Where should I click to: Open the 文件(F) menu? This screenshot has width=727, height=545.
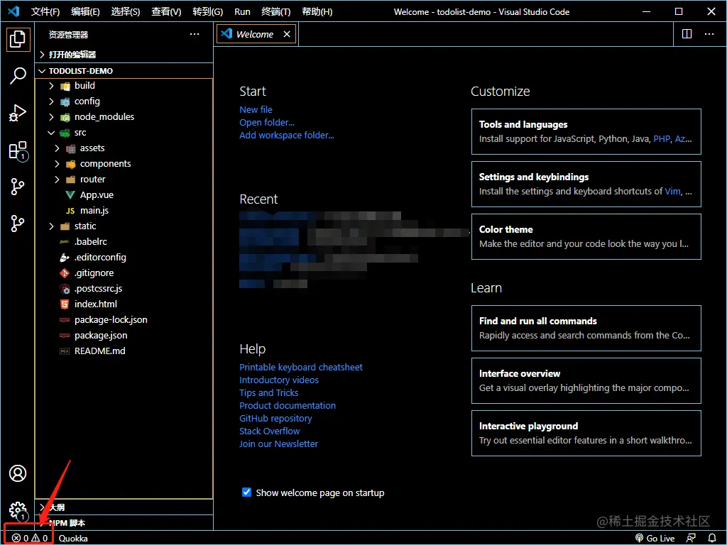[x=45, y=11]
